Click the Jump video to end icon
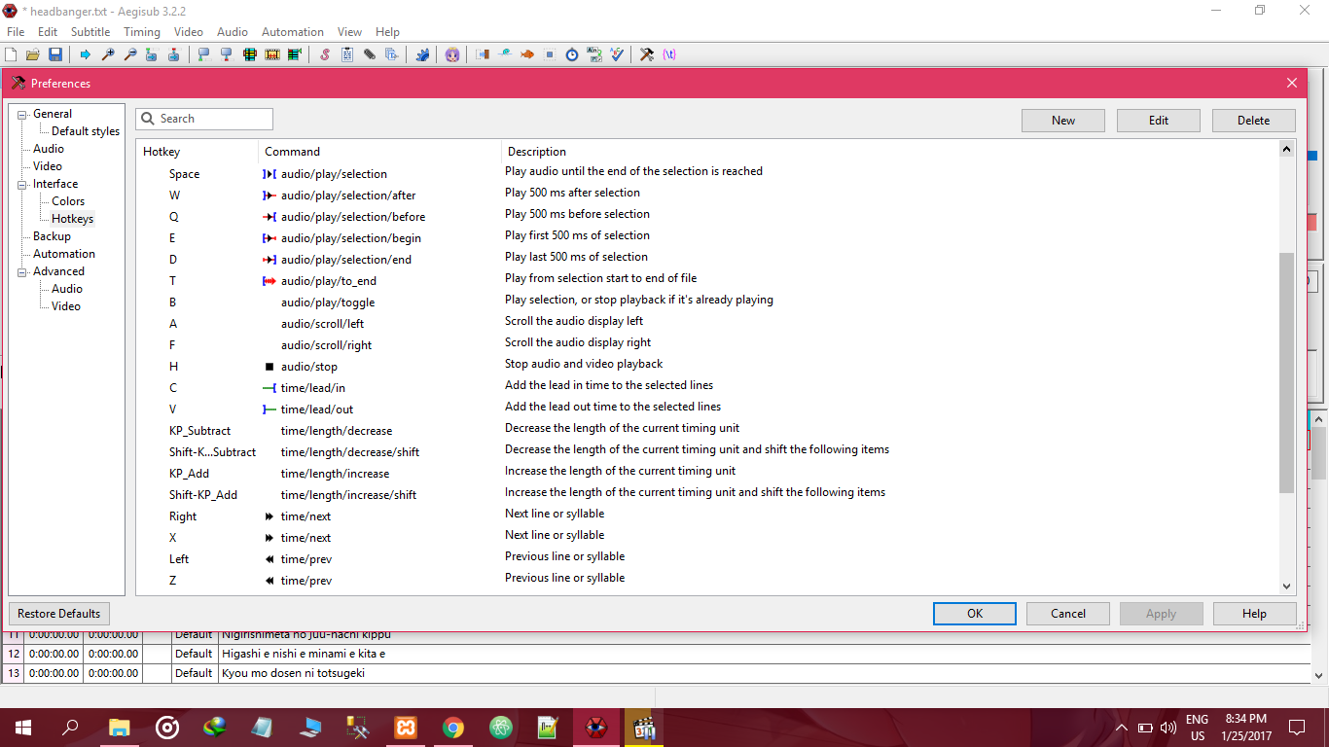This screenshot has height=747, width=1329. coord(173,54)
